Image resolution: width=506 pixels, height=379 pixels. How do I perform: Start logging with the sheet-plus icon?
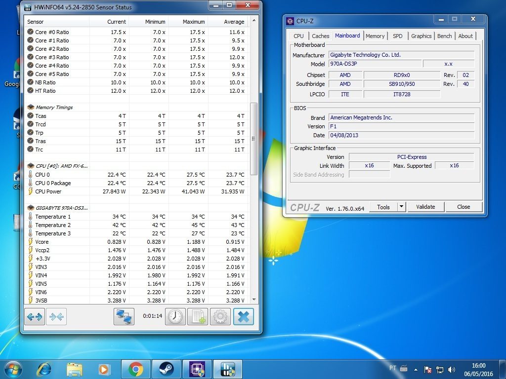[198, 316]
